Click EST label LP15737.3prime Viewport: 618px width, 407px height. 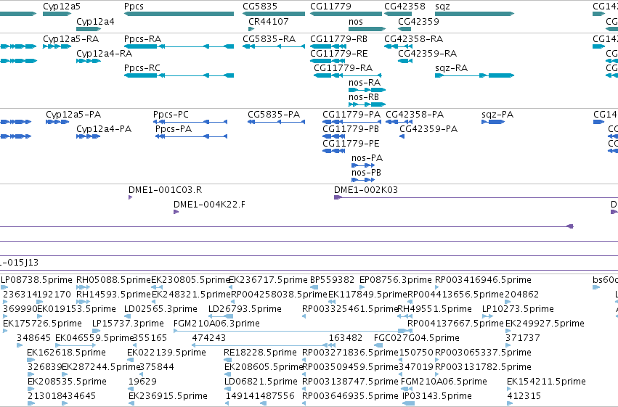128,324
